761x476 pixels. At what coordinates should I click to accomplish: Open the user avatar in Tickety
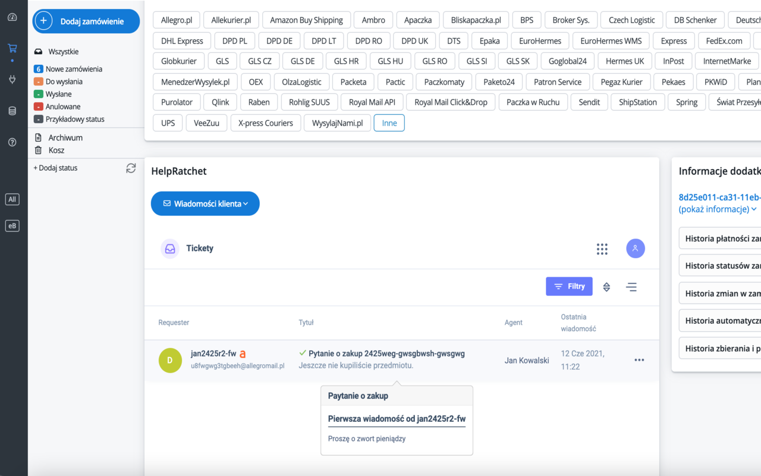coord(636,248)
